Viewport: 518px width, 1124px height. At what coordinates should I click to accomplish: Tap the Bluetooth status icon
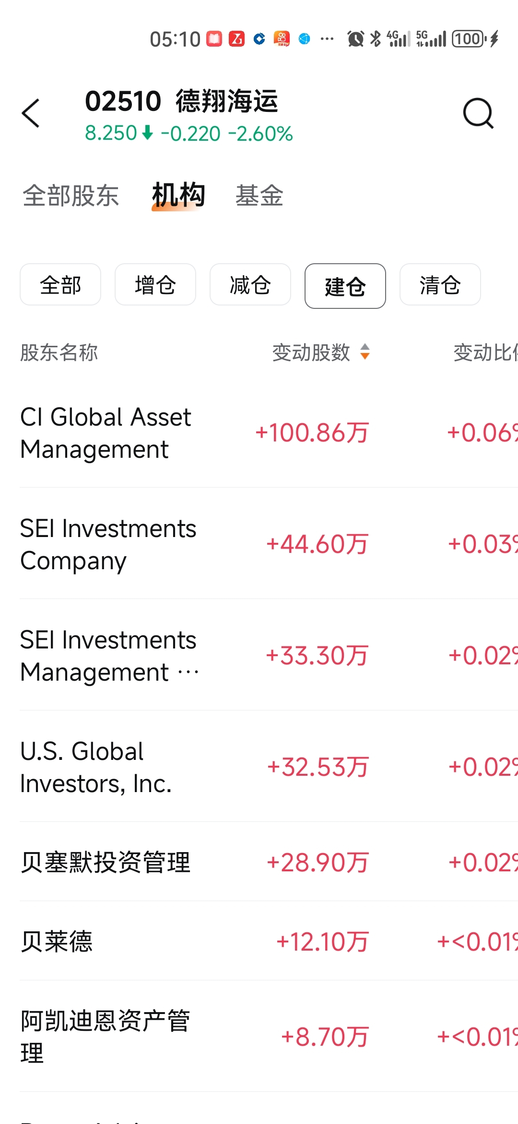pos(376,39)
